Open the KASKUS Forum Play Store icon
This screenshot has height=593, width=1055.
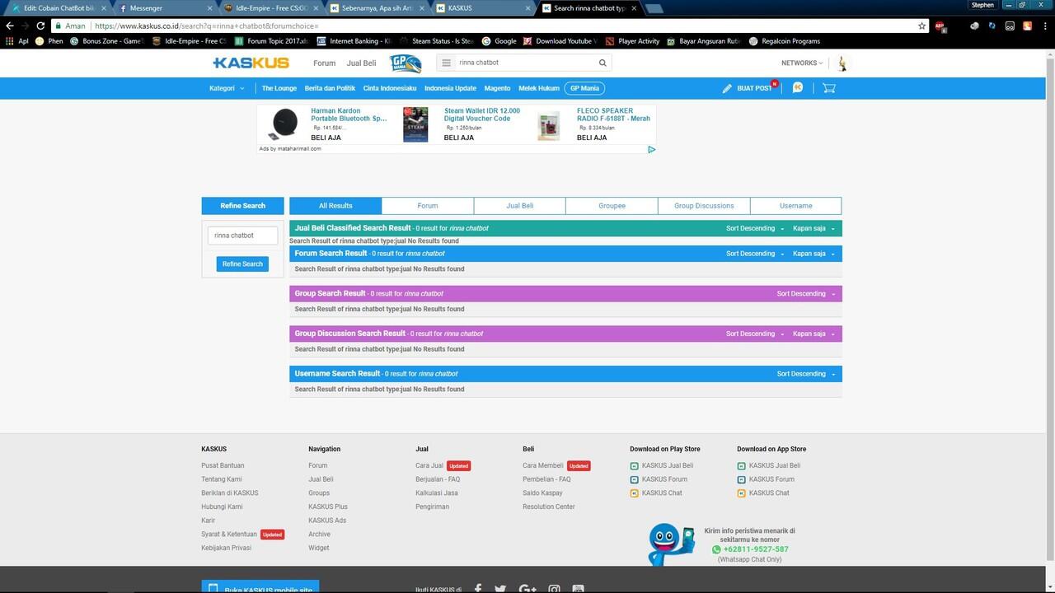tap(635, 479)
